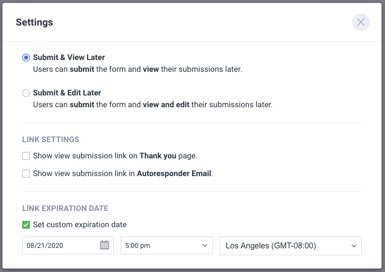Click the 08/21/2020 expiration date field
This screenshot has width=385, height=272.
[x=59, y=245]
